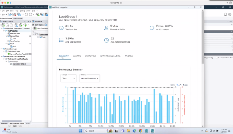This screenshot has height=134, width=233.
Task: Open the Search/Replace Results bottom tab
Action: 17,123
